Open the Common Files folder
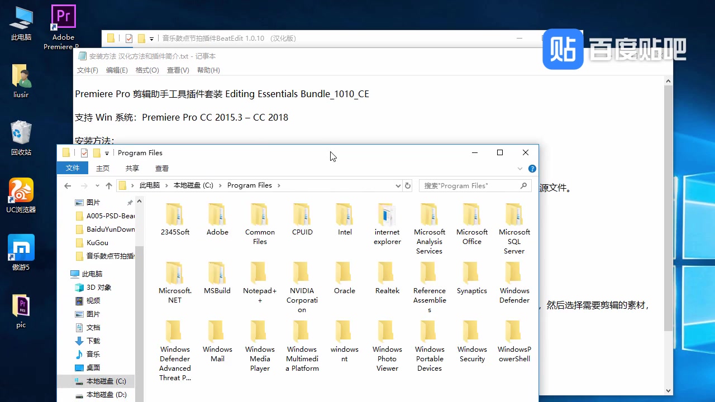The width and height of the screenshot is (715, 402). (x=260, y=224)
